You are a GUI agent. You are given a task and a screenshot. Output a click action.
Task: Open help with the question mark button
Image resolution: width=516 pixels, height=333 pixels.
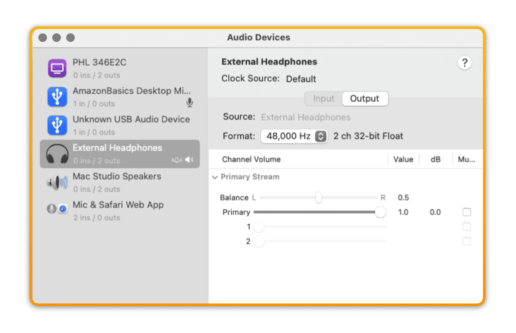(x=464, y=63)
